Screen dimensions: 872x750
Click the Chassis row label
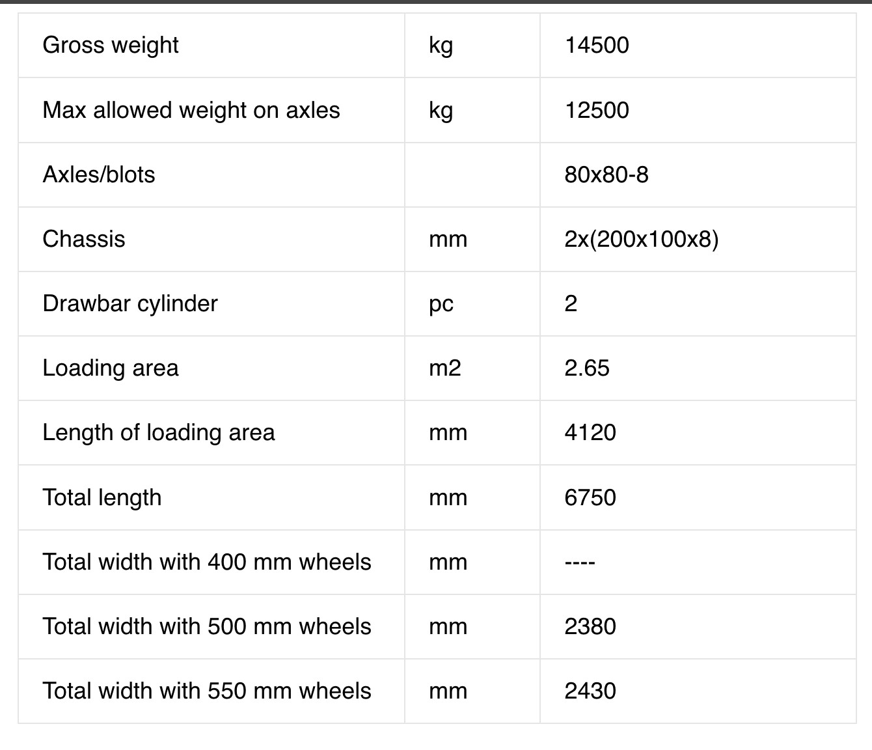coord(84,239)
